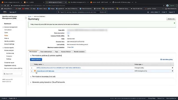This screenshot has width=178, height=100.
Task: Open the Services dropdown menu
Action: 13,12
